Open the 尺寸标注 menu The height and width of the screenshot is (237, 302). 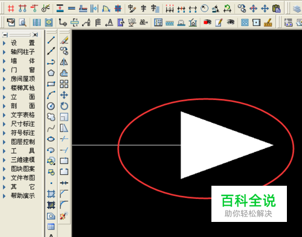click(23, 124)
